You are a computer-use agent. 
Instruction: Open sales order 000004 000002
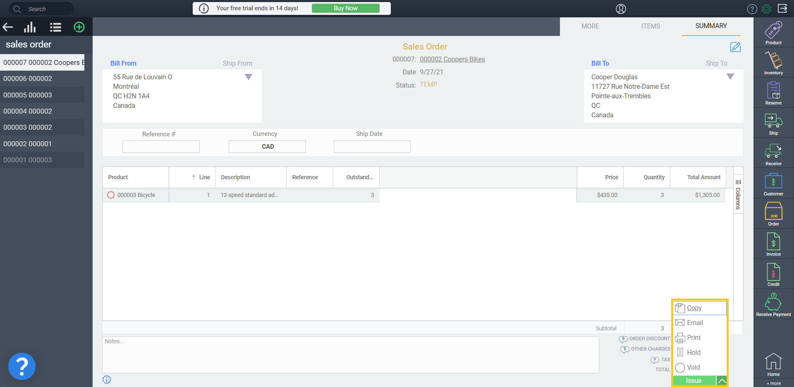tap(42, 111)
